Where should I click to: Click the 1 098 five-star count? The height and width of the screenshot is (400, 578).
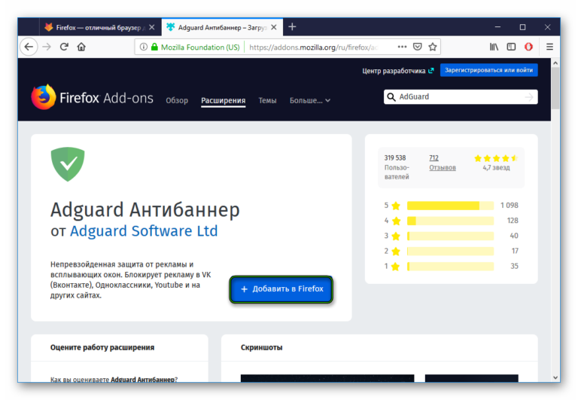coord(510,205)
